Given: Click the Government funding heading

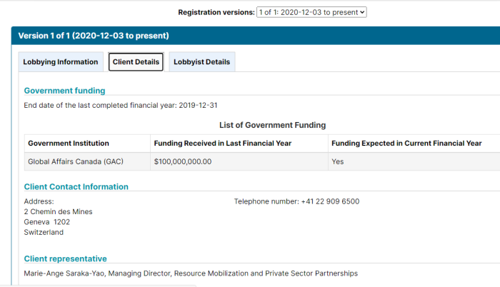Looking at the screenshot, I should [x=64, y=91].
